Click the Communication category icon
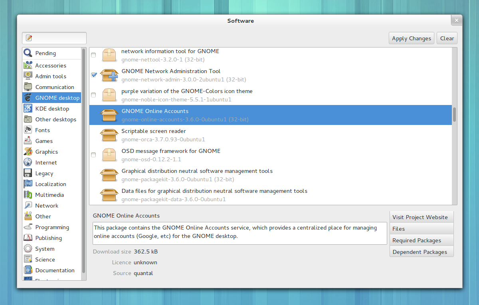This screenshot has width=479, height=305. click(x=28, y=87)
